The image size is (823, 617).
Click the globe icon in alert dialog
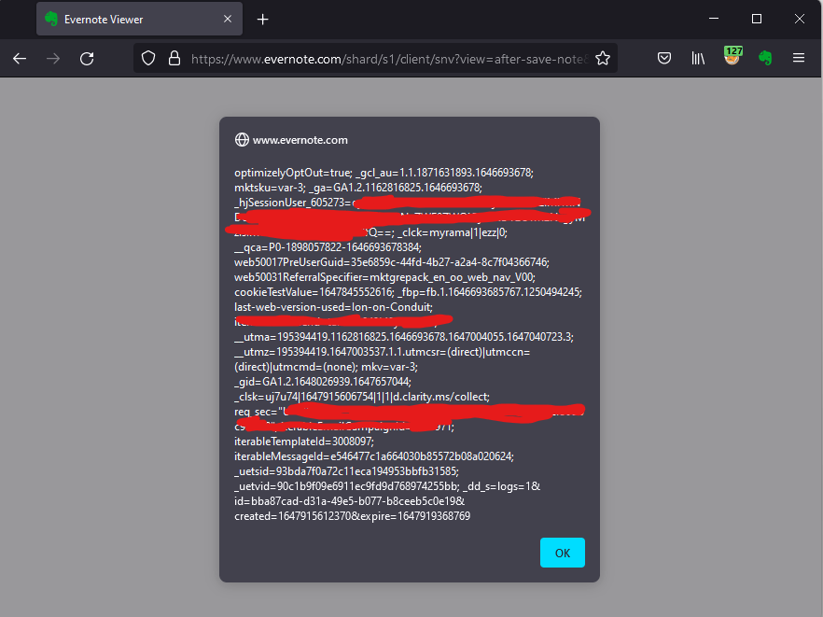(x=242, y=140)
